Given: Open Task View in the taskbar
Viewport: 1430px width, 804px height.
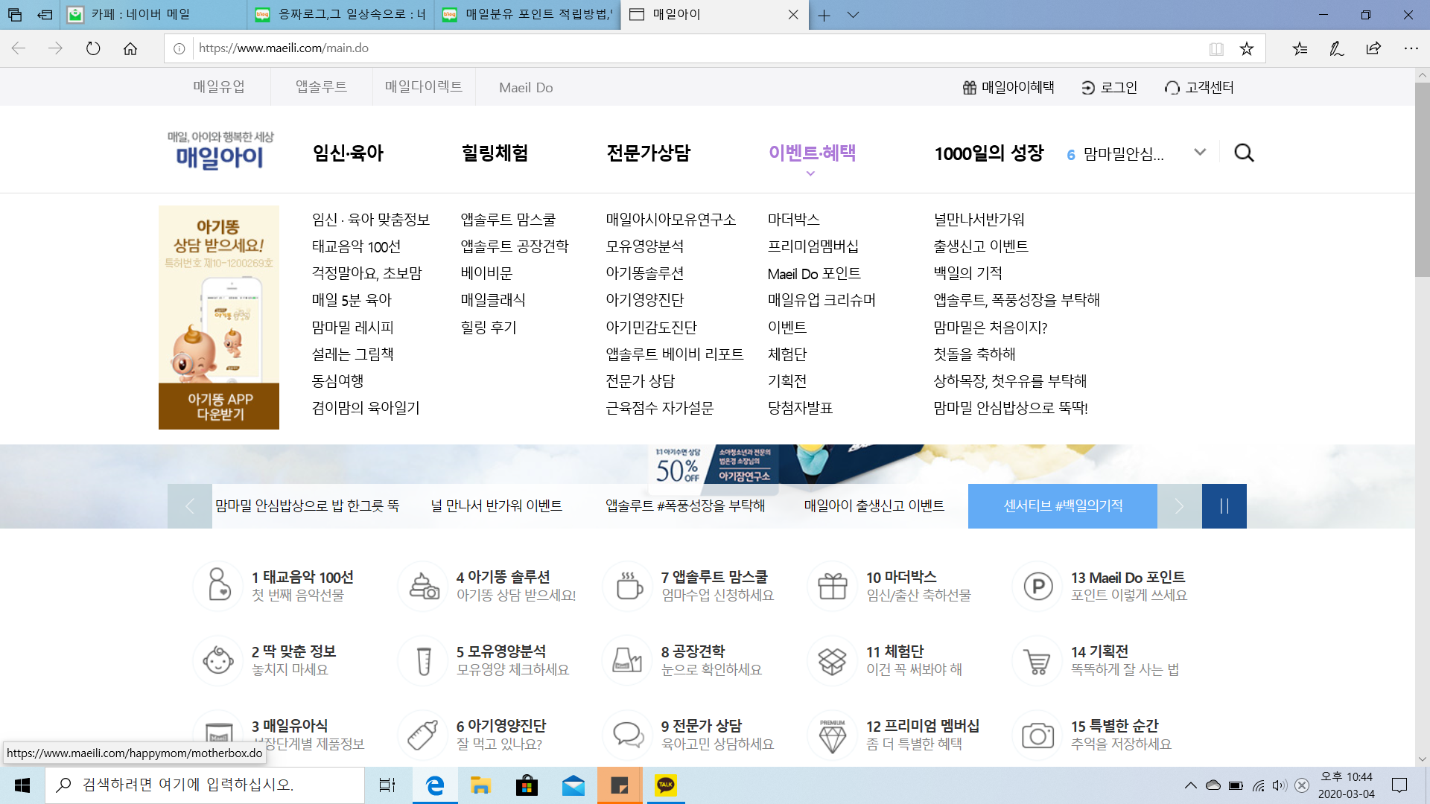Looking at the screenshot, I should tap(387, 785).
